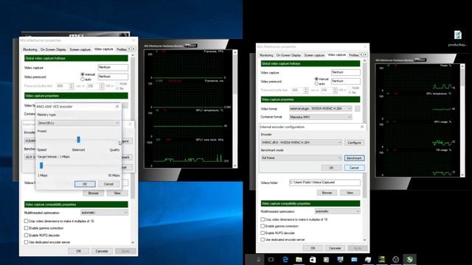Click Cancelar at bottom of right properties window
Screen dimensions: 472x265
coord(335,248)
